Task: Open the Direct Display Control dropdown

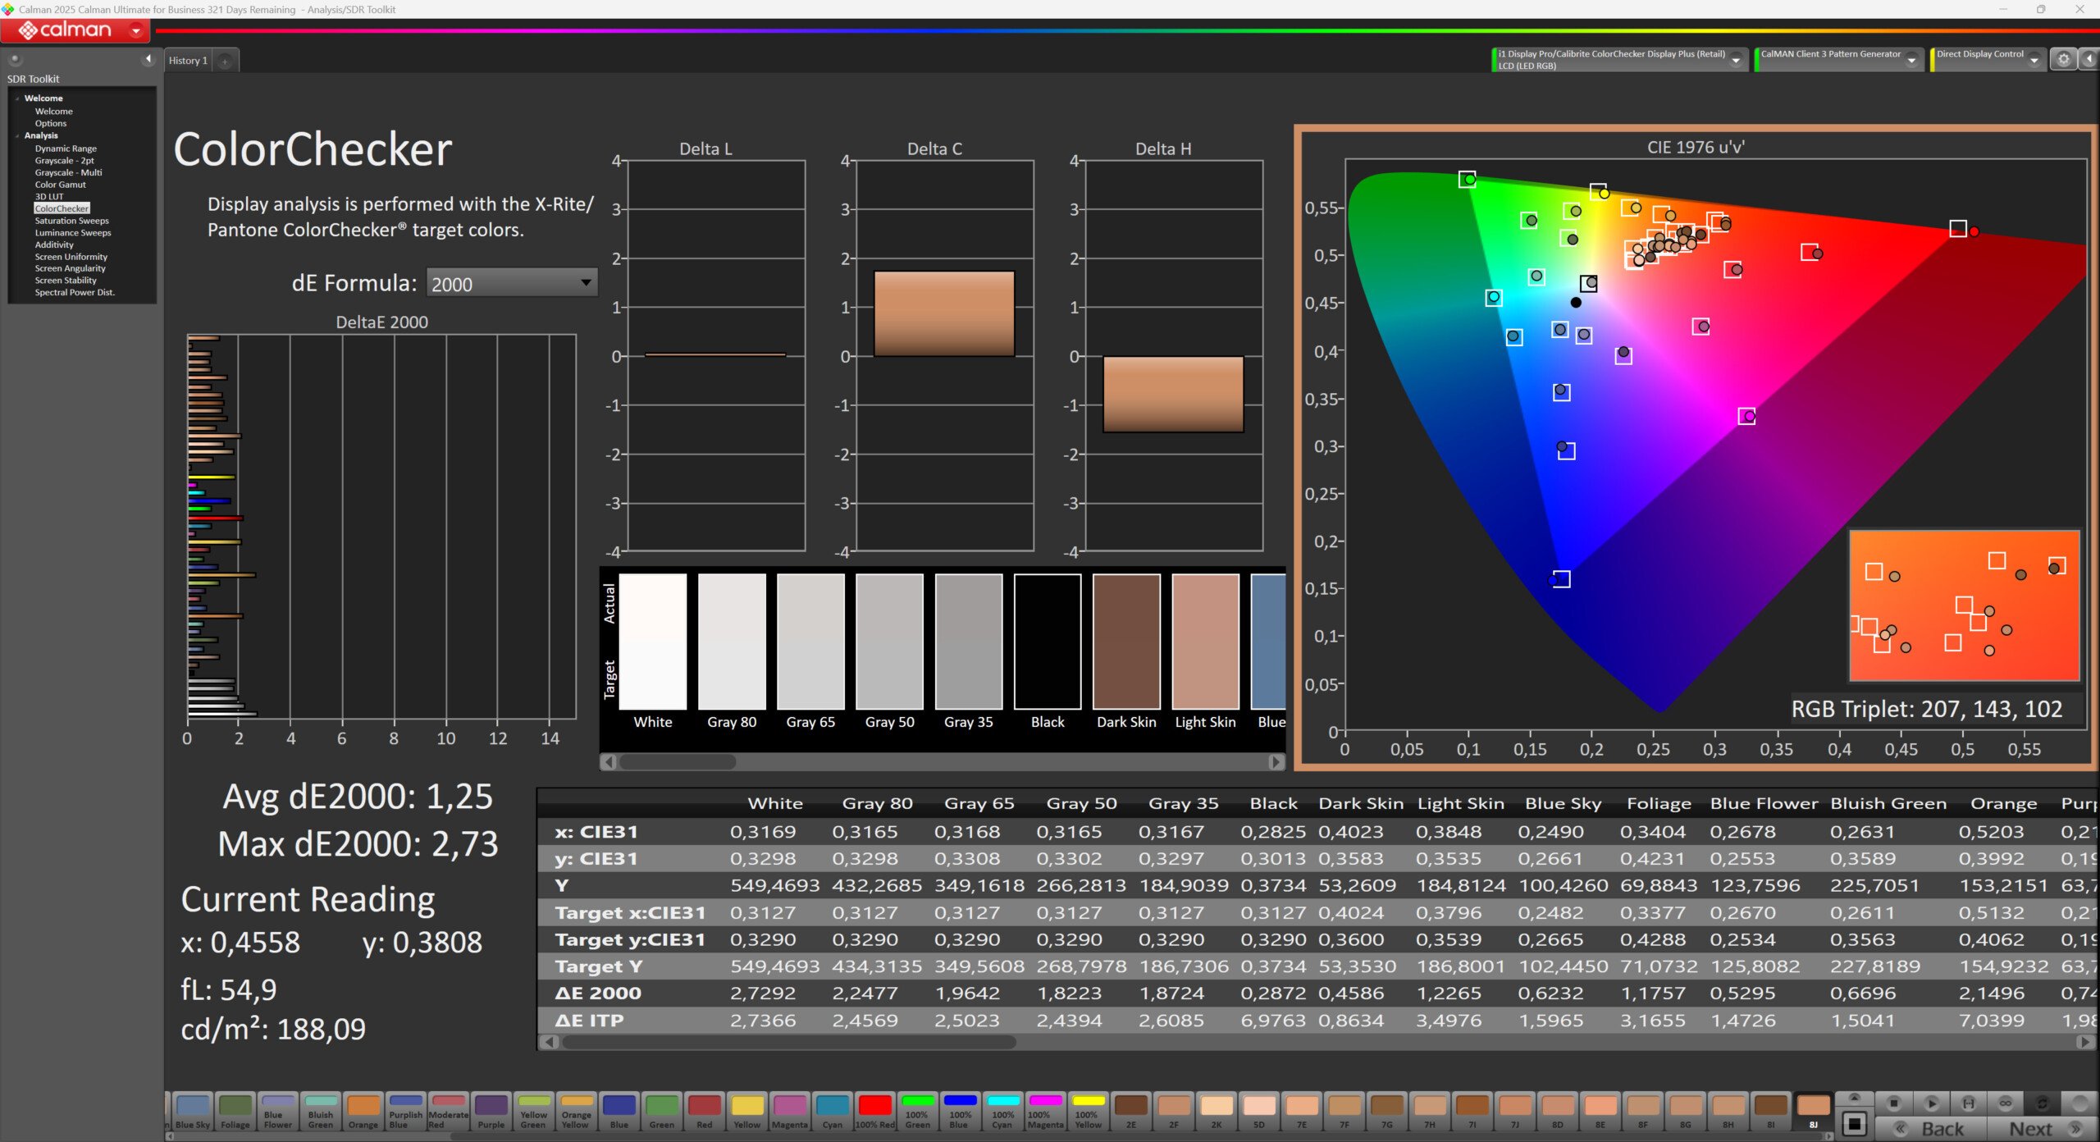Action: tap(2034, 60)
